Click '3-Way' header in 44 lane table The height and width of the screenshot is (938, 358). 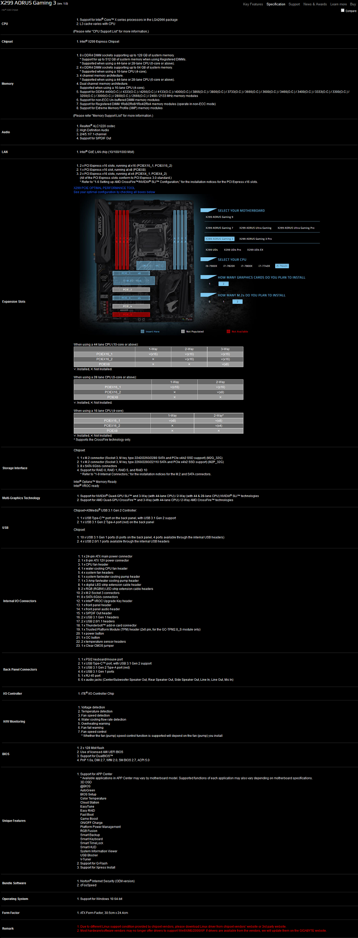tap(225, 349)
